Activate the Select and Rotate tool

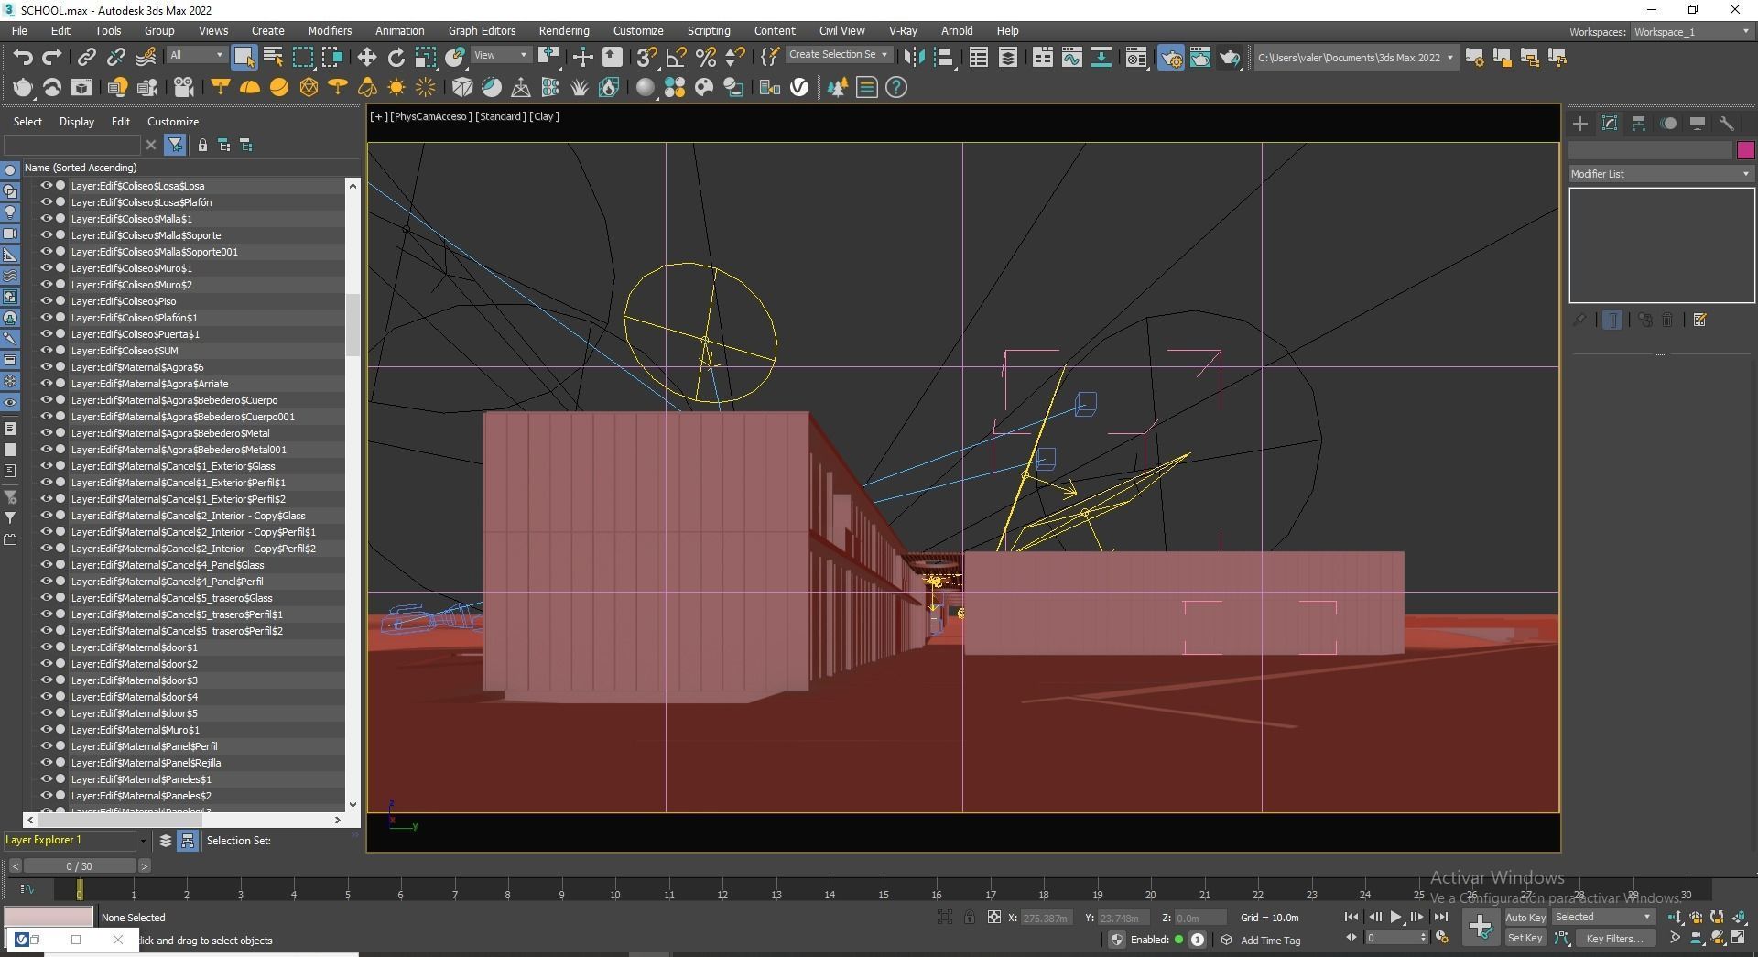pos(396,58)
